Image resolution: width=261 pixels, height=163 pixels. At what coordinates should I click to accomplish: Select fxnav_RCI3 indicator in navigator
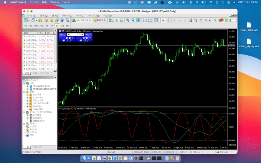pyautogui.click(x=38, y=109)
